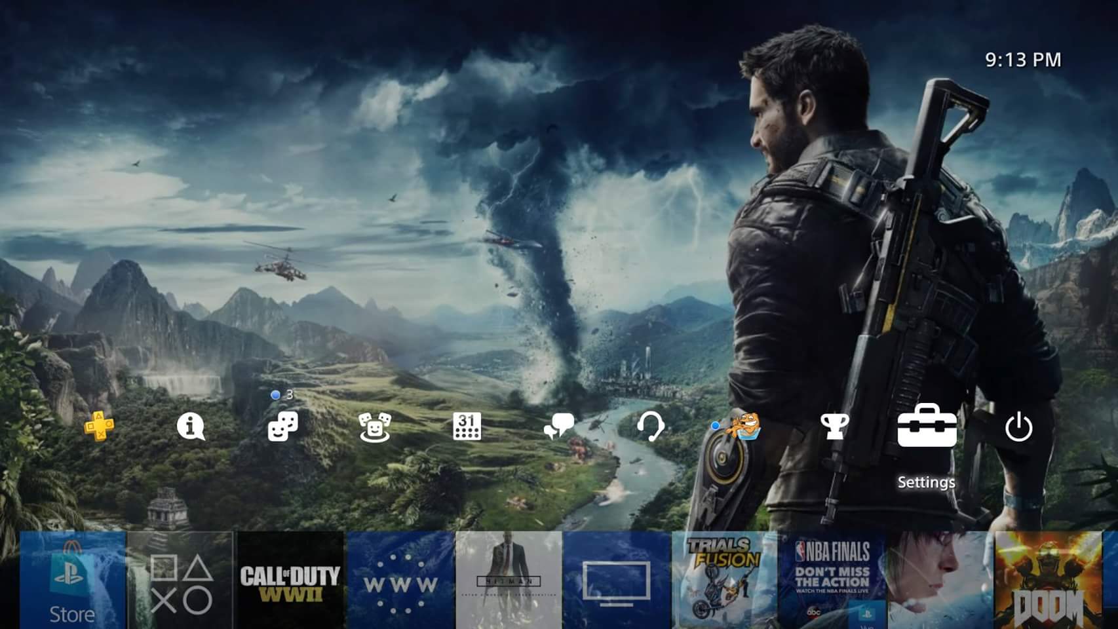
Task: Open the TV & Video tile
Action: [617, 580]
